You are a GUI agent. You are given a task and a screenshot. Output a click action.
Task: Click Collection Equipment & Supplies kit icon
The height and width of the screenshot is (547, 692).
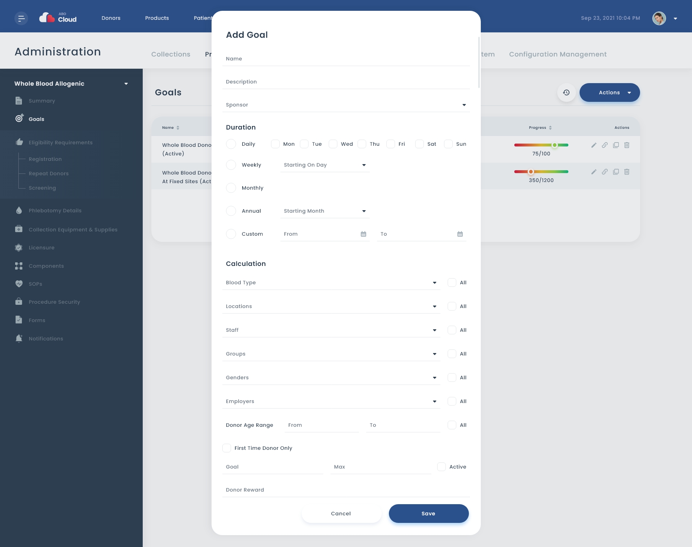coord(19,229)
